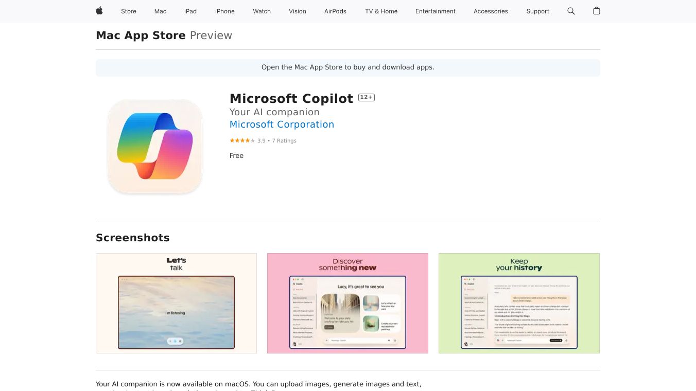Open the Support menu item
This screenshot has height=391, width=696.
click(x=538, y=11)
